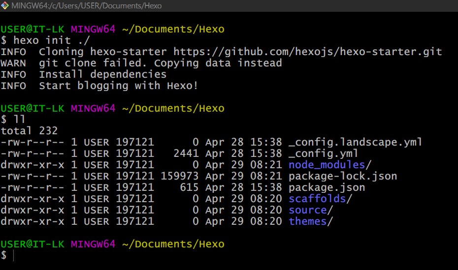Select the _config.landscape.yml file name
Image resolution: width=458 pixels, height=270 pixels.
tap(355, 142)
